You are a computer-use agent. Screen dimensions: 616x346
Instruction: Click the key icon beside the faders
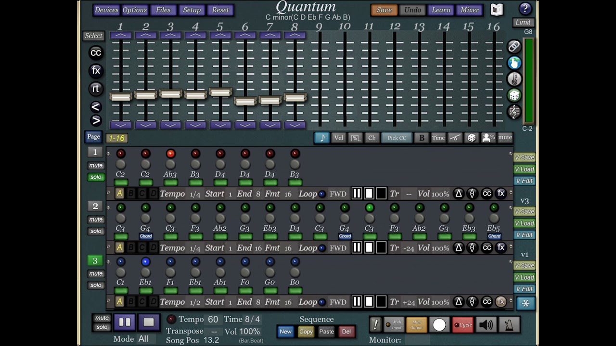514,79
